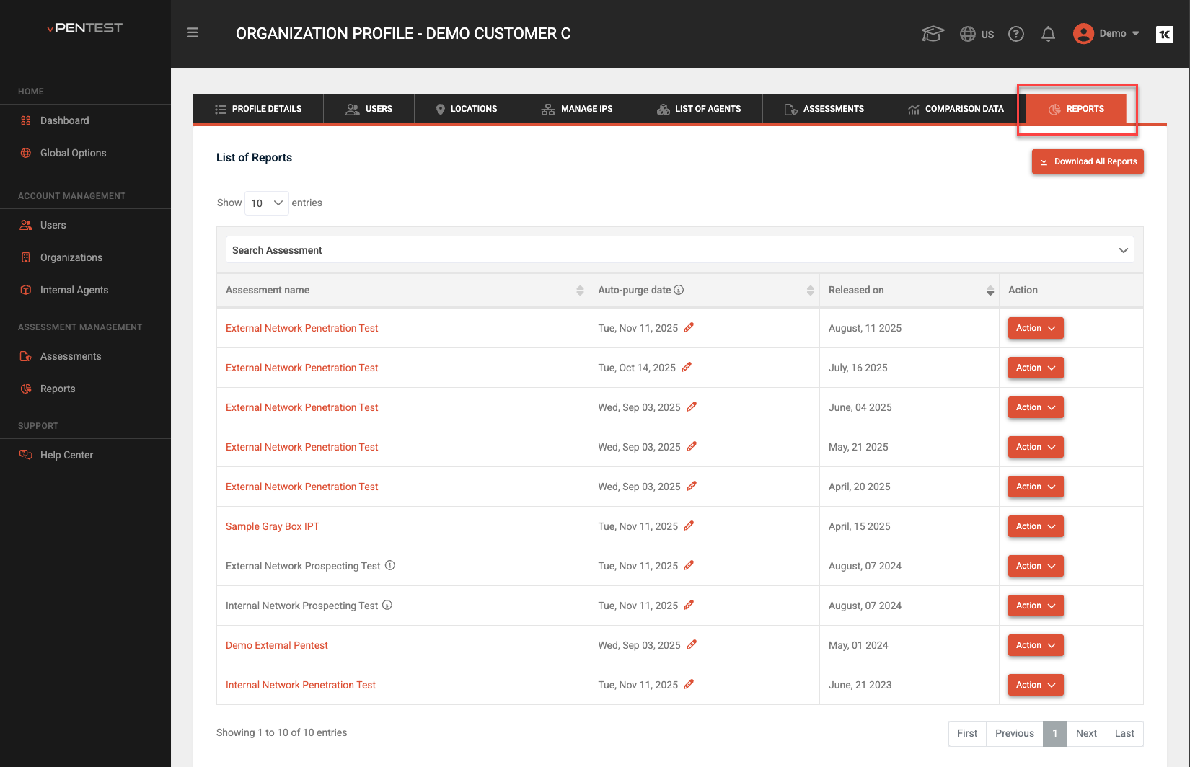Switch to the List of Agents tab

(699, 109)
